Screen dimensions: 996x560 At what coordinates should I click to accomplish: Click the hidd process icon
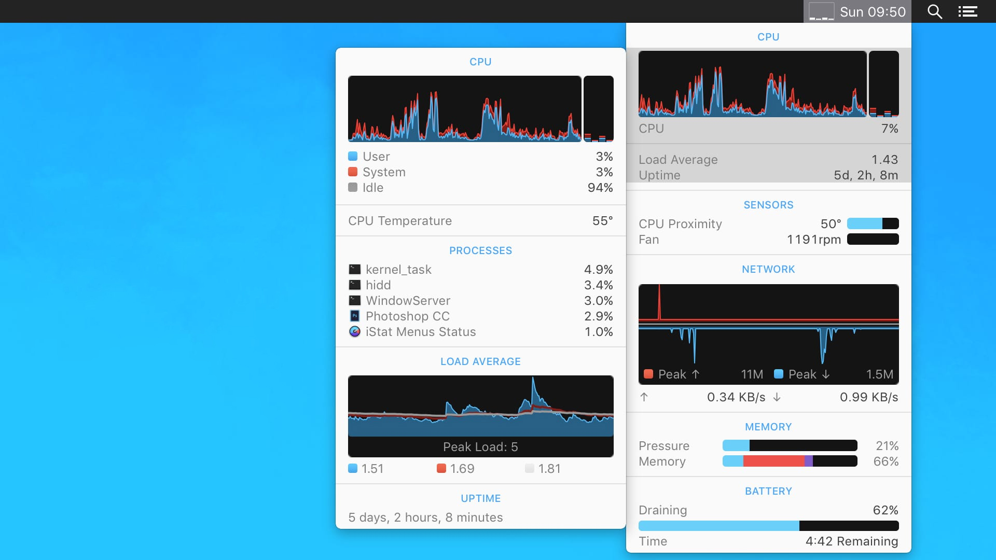coord(354,285)
